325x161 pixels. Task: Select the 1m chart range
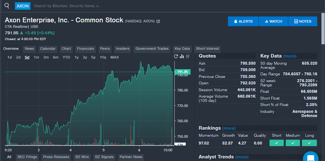36,57
